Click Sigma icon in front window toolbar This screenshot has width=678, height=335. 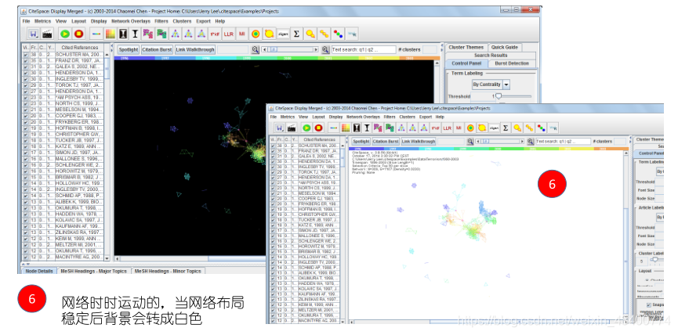[x=505, y=128]
